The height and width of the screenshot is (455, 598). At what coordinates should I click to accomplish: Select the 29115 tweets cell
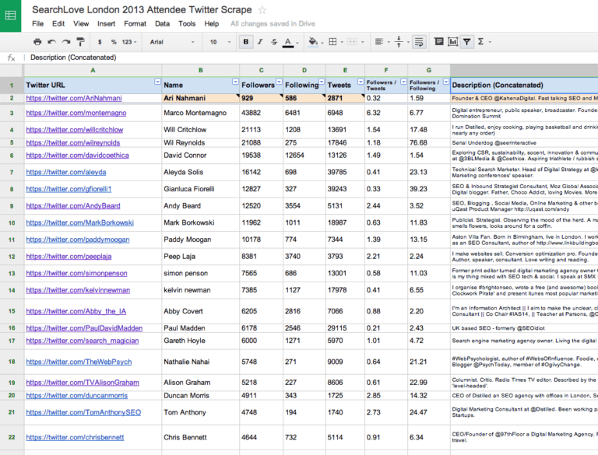click(345, 327)
